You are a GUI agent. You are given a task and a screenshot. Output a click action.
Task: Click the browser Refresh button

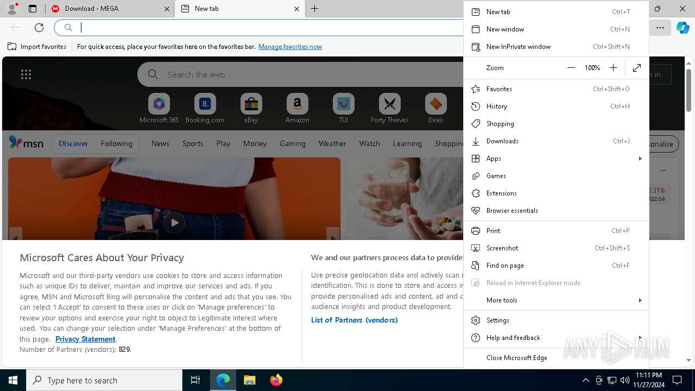click(x=39, y=28)
